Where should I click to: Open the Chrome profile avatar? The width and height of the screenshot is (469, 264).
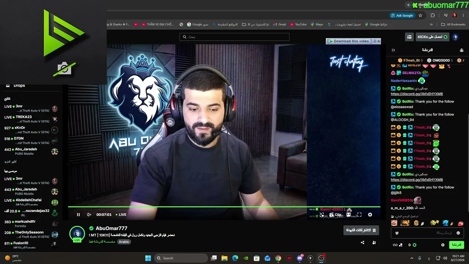click(x=454, y=15)
